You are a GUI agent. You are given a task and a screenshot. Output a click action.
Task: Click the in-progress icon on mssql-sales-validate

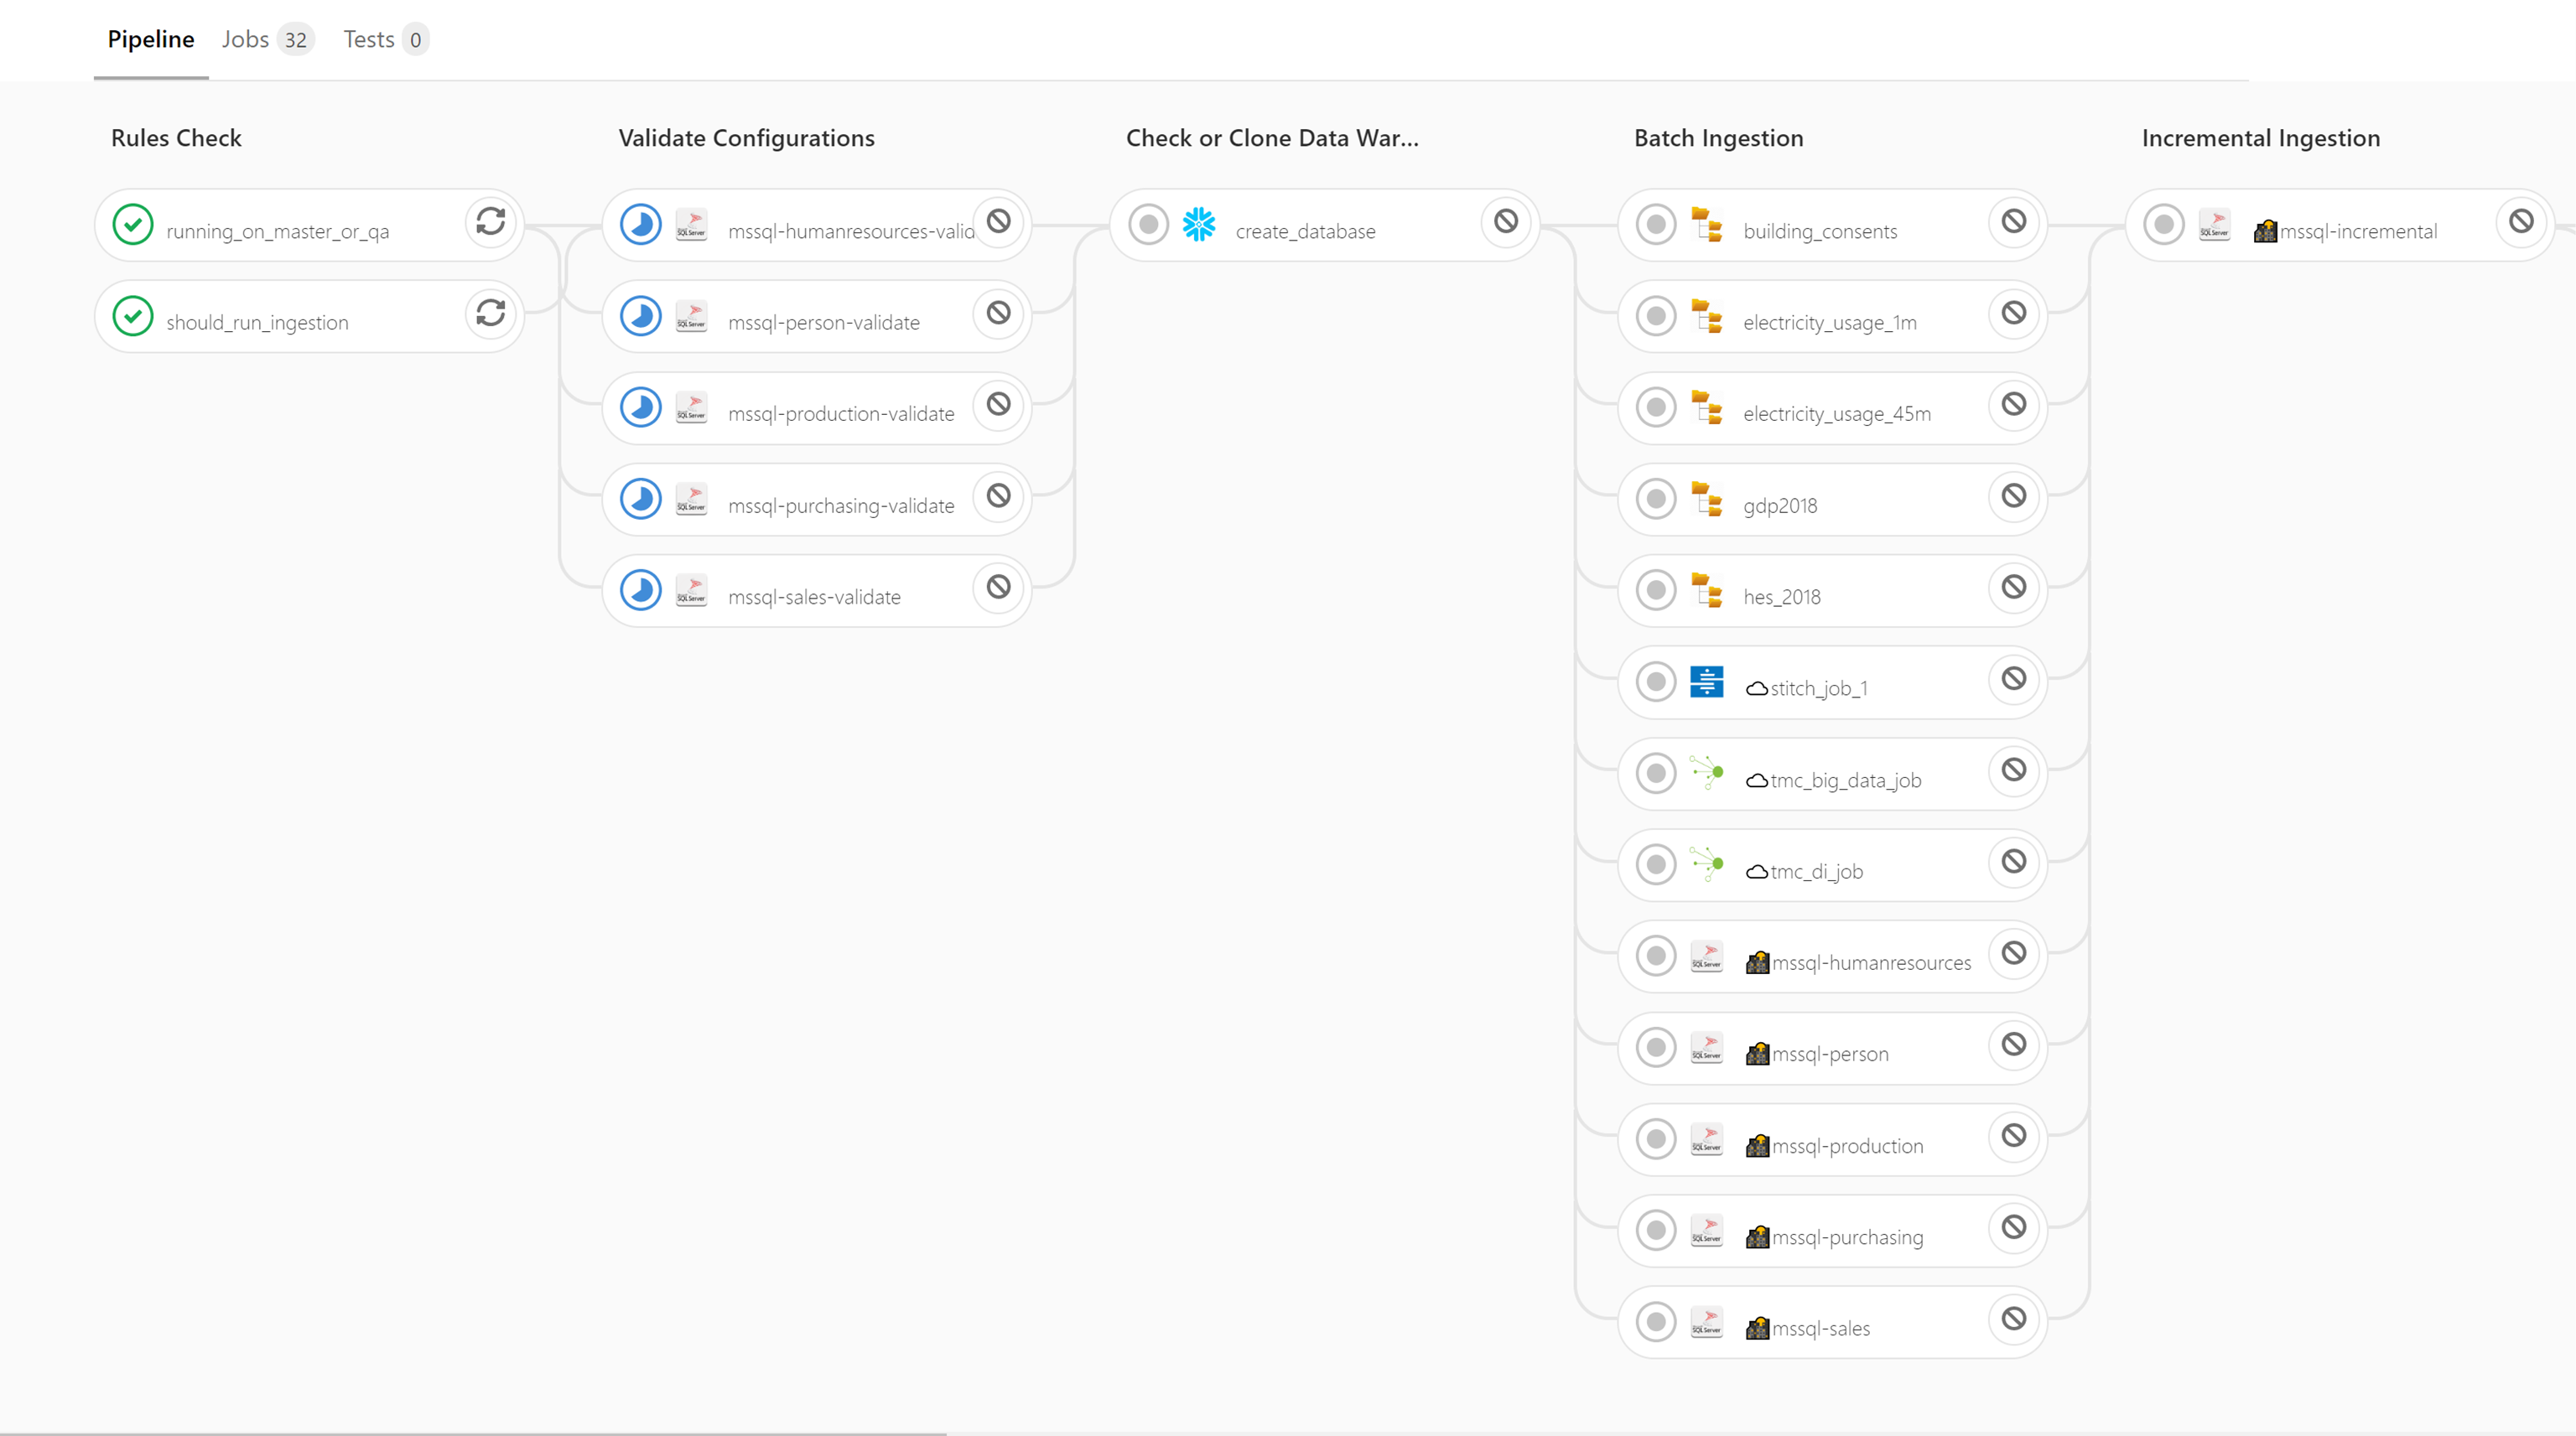(x=641, y=589)
